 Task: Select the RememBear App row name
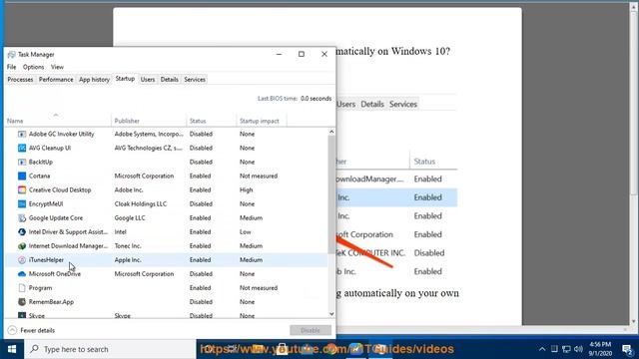click(51, 302)
